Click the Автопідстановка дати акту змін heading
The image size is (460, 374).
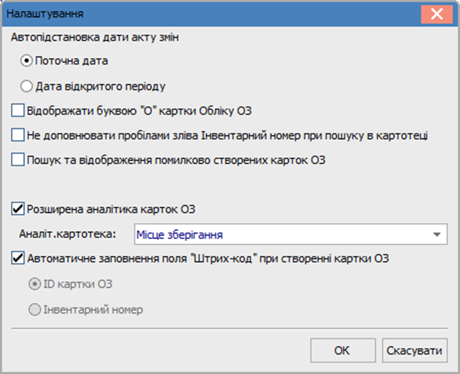[x=95, y=37]
